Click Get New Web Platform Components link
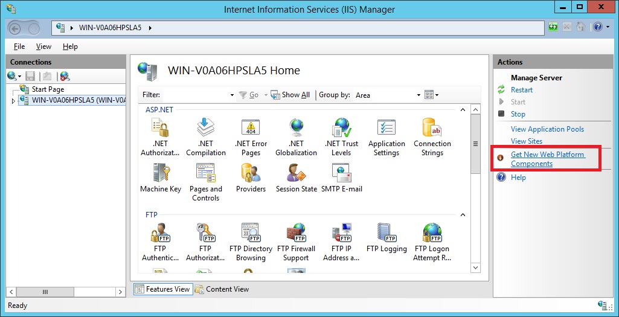This screenshot has height=317, width=619. pyautogui.click(x=548, y=159)
